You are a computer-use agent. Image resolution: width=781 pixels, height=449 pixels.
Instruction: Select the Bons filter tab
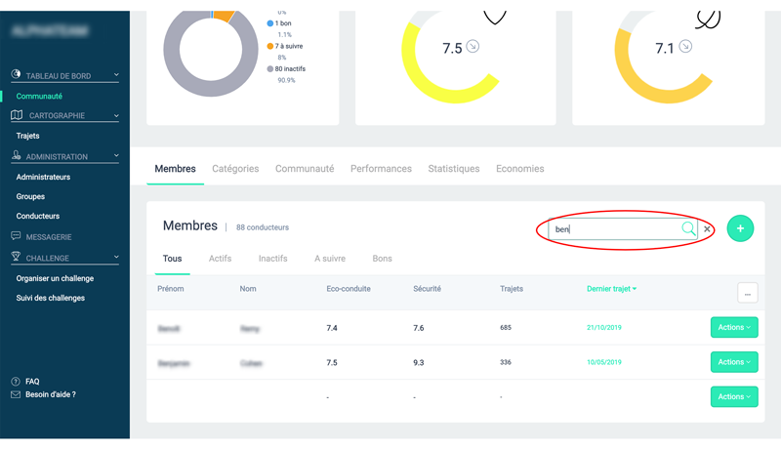tap(382, 259)
